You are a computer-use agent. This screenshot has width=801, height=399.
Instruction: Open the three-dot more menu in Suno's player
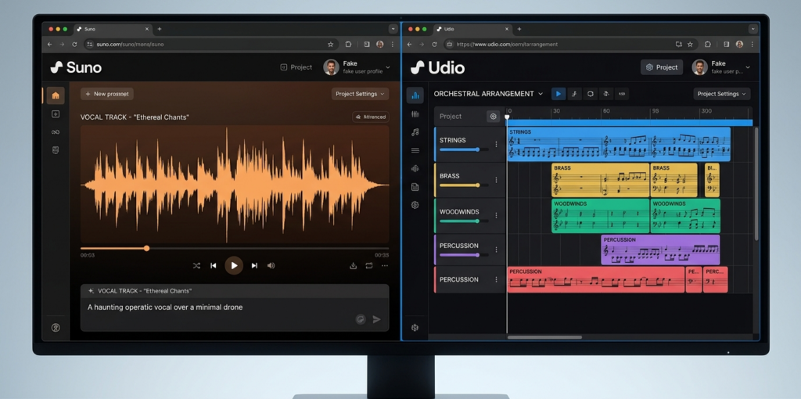[x=385, y=266]
